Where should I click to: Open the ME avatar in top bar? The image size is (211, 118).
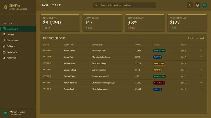pos(204,5)
